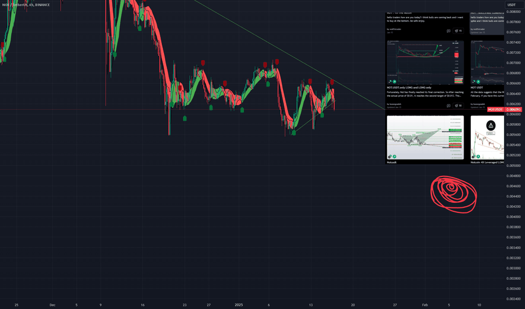Image resolution: width=525 pixels, height=309 pixels.
Task: Open the author name under the LONG only idea
Action: (x=396, y=104)
